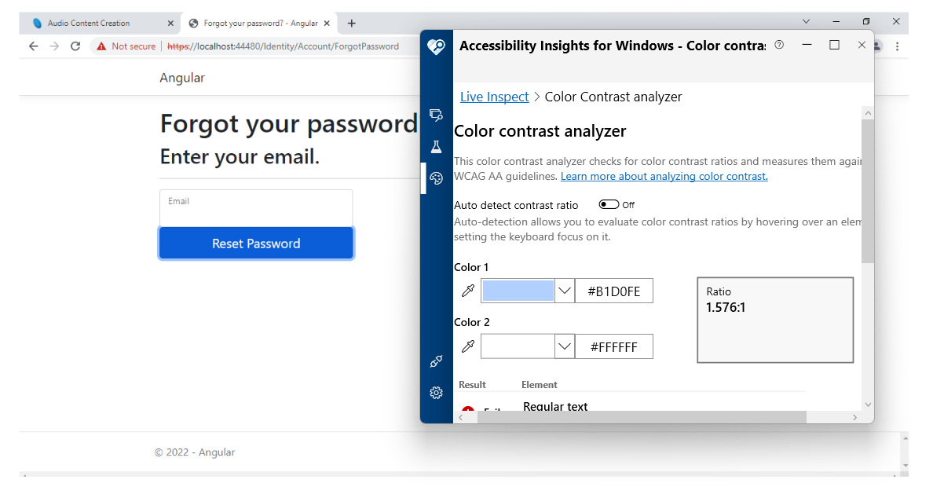The image size is (933, 487).
Task: Open the FastPass tests flask icon
Action: pyautogui.click(x=436, y=146)
